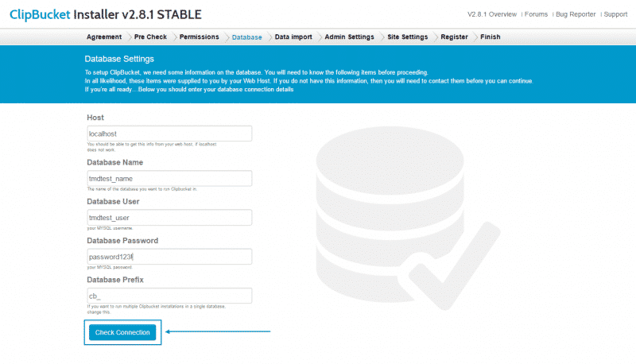The image size is (636, 364).
Task: Click the Support link in header
Action: (615, 14)
